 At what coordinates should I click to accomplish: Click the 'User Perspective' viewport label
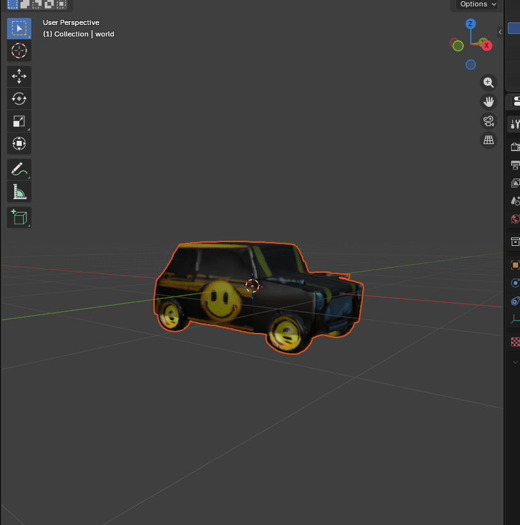[71, 22]
